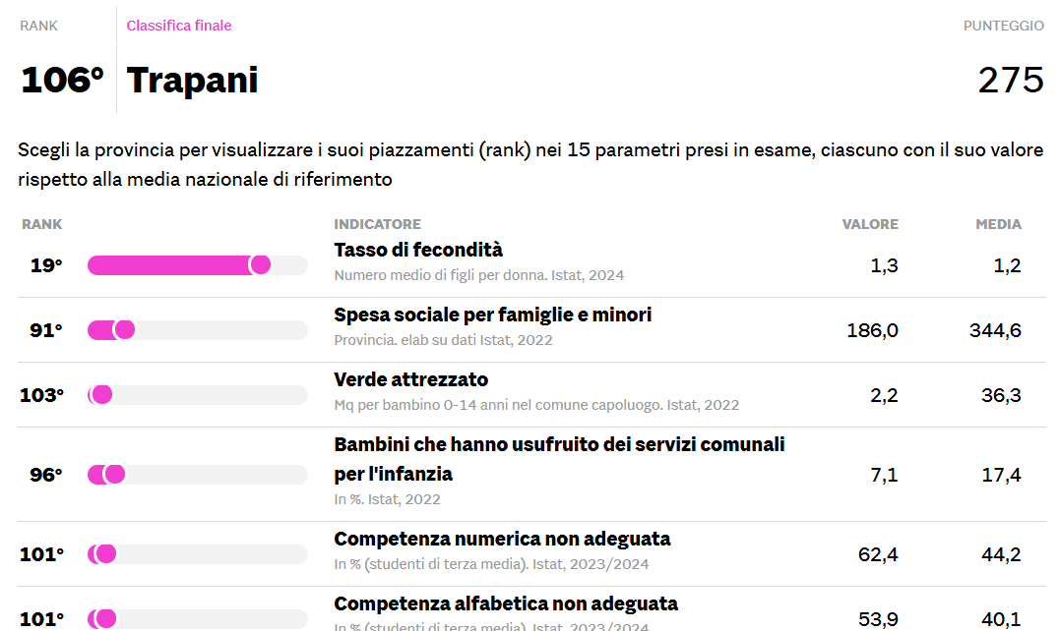
Task: Click the VALORE column header
Action: coord(870,224)
